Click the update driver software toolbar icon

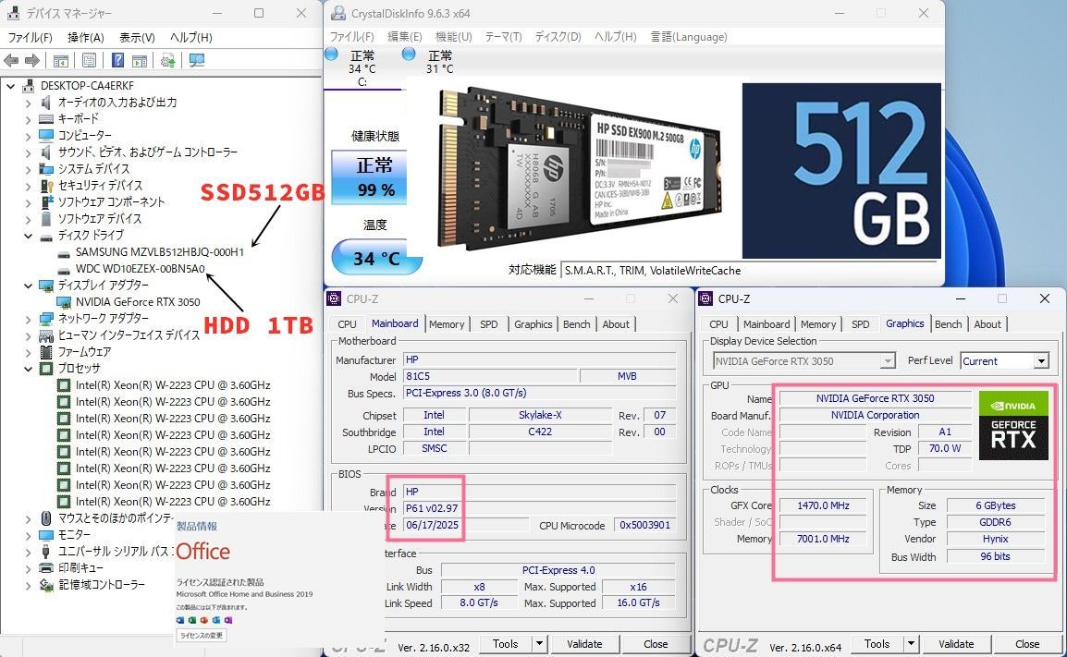[167, 60]
